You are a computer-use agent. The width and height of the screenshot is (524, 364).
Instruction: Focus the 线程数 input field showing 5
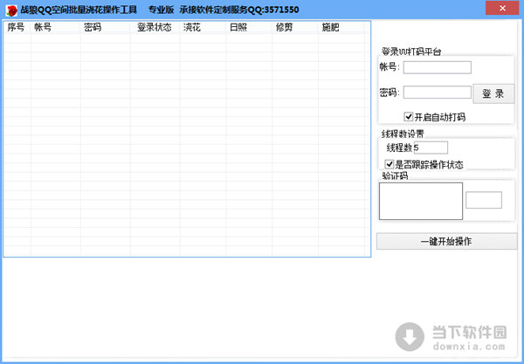(x=431, y=148)
